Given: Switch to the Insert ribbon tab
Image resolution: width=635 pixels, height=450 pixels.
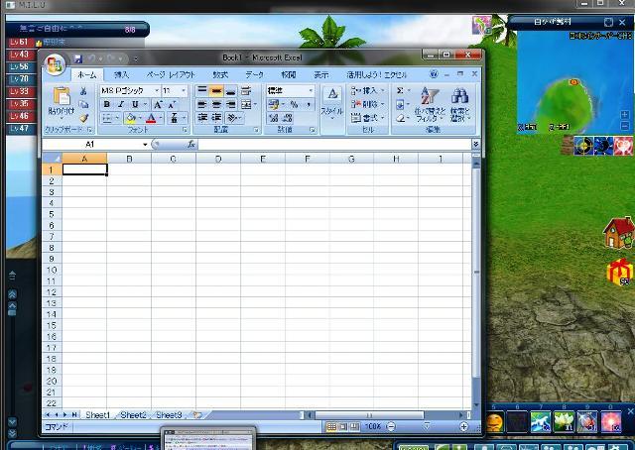Looking at the screenshot, I should [x=121, y=74].
